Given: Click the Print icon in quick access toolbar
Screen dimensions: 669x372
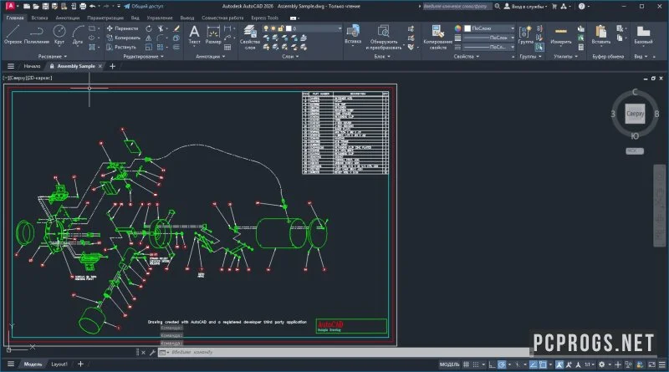Looking at the screenshot, I should 83,7.
